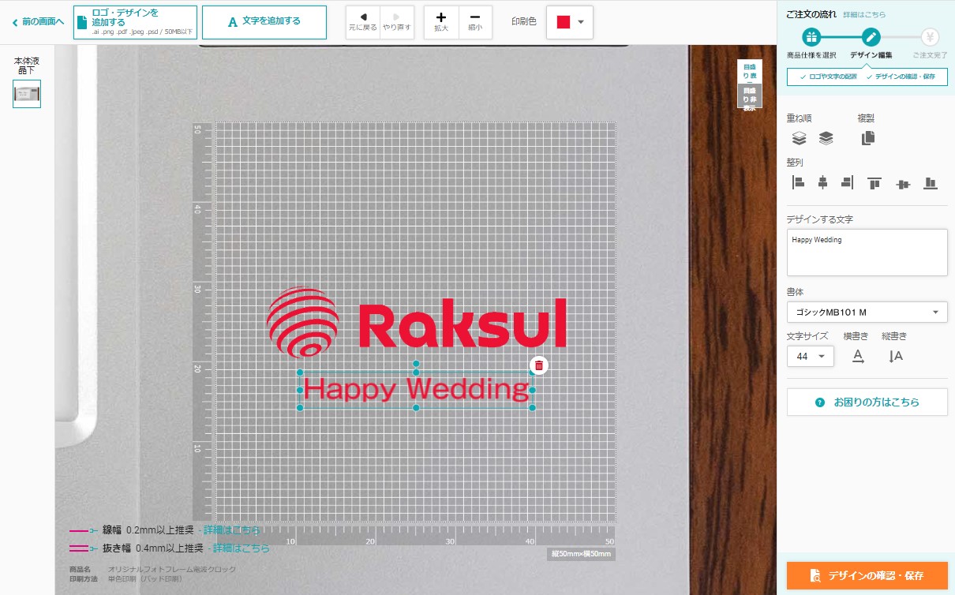
Task: Click the デザイン編集 step label
Action: coord(871,55)
